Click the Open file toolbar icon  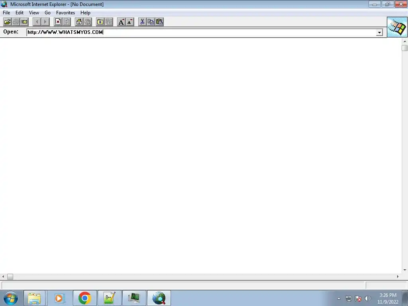click(7, 22)
